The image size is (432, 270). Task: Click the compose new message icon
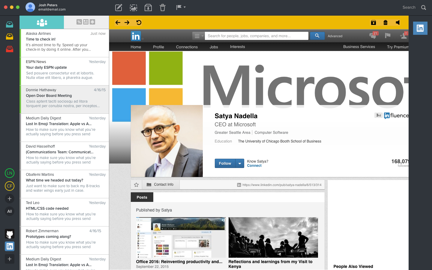pos(119,7)
